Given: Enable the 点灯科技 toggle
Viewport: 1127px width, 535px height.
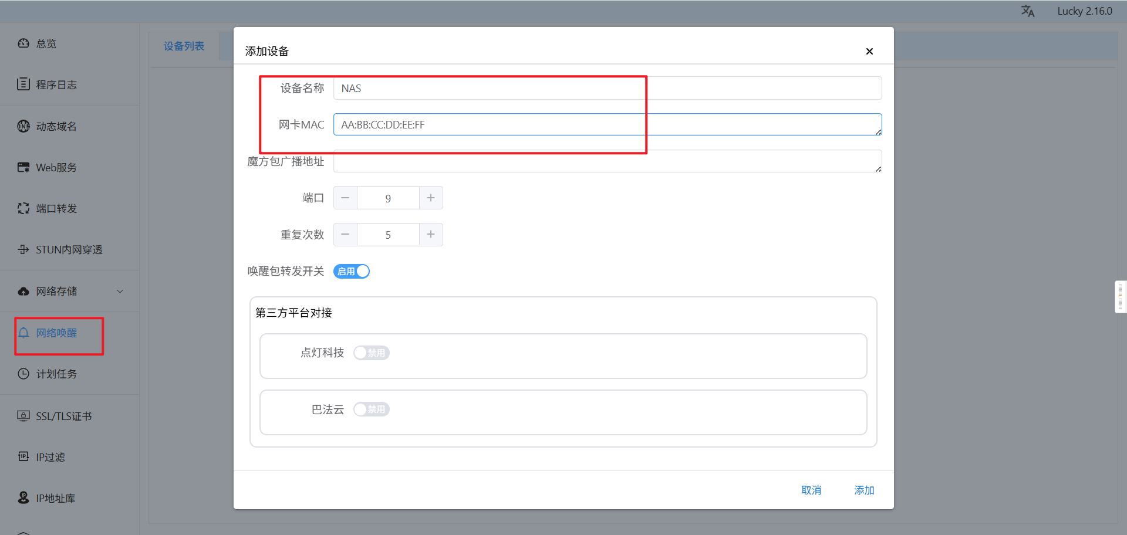Looking at the screenshot, I should point(372,353).
